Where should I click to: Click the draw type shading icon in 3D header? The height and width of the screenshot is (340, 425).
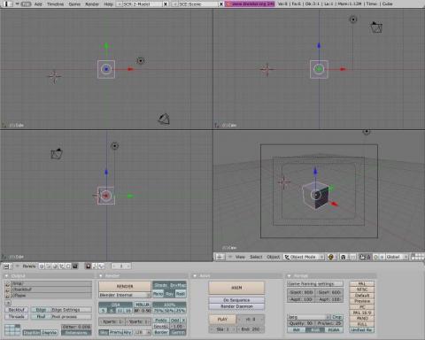(331, 257)
